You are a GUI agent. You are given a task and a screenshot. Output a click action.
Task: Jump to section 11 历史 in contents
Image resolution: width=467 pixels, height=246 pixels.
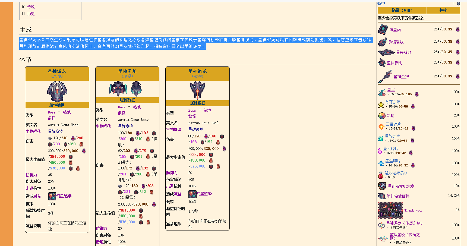coord(31,14)
